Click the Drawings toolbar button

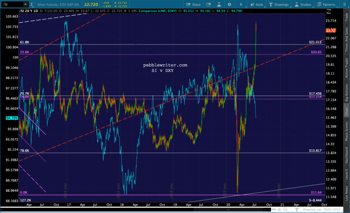279,4
